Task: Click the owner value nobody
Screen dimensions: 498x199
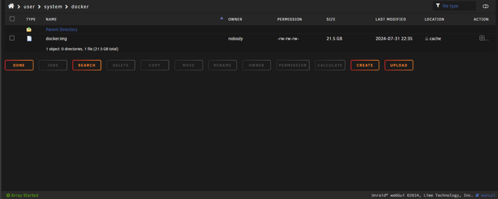Action: click(x=236, y=39)
